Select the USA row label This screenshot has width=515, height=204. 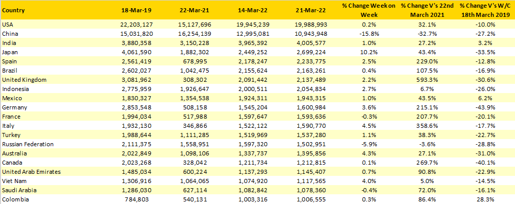7,25
